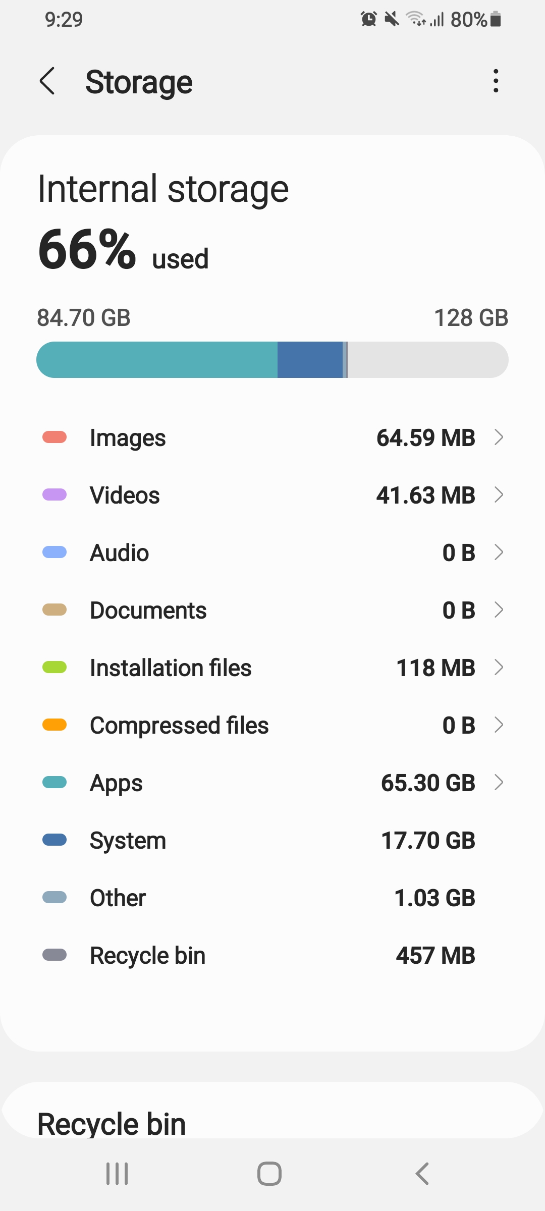This screenshot has width=545, height=1211.
Task: Open the Installation files category
Action: tap(272, 668)
